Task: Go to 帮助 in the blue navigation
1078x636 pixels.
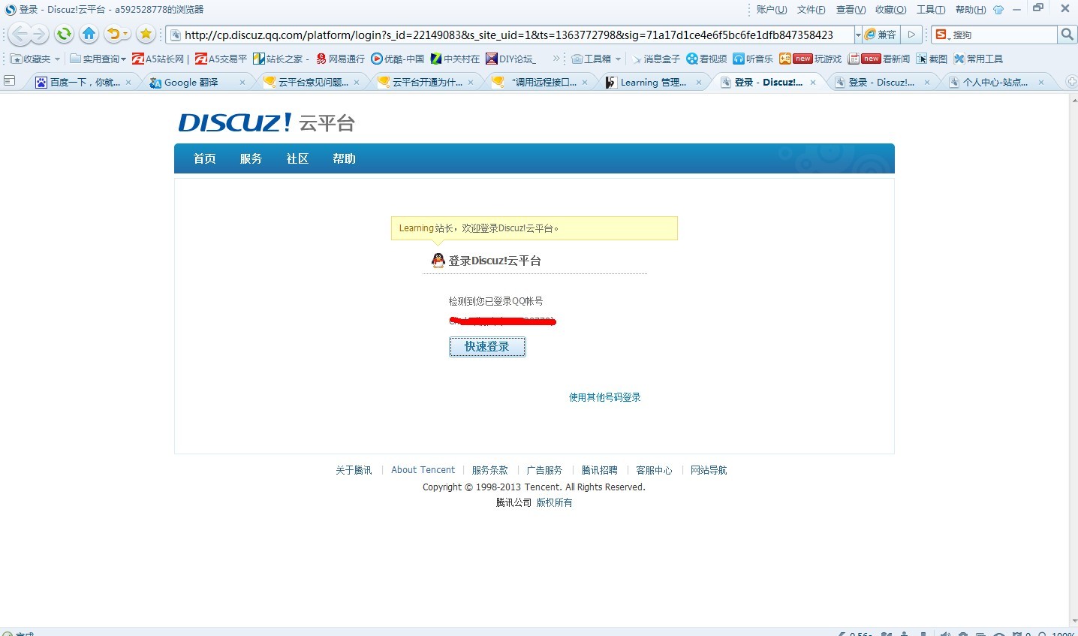Action: tap(345, 158)
